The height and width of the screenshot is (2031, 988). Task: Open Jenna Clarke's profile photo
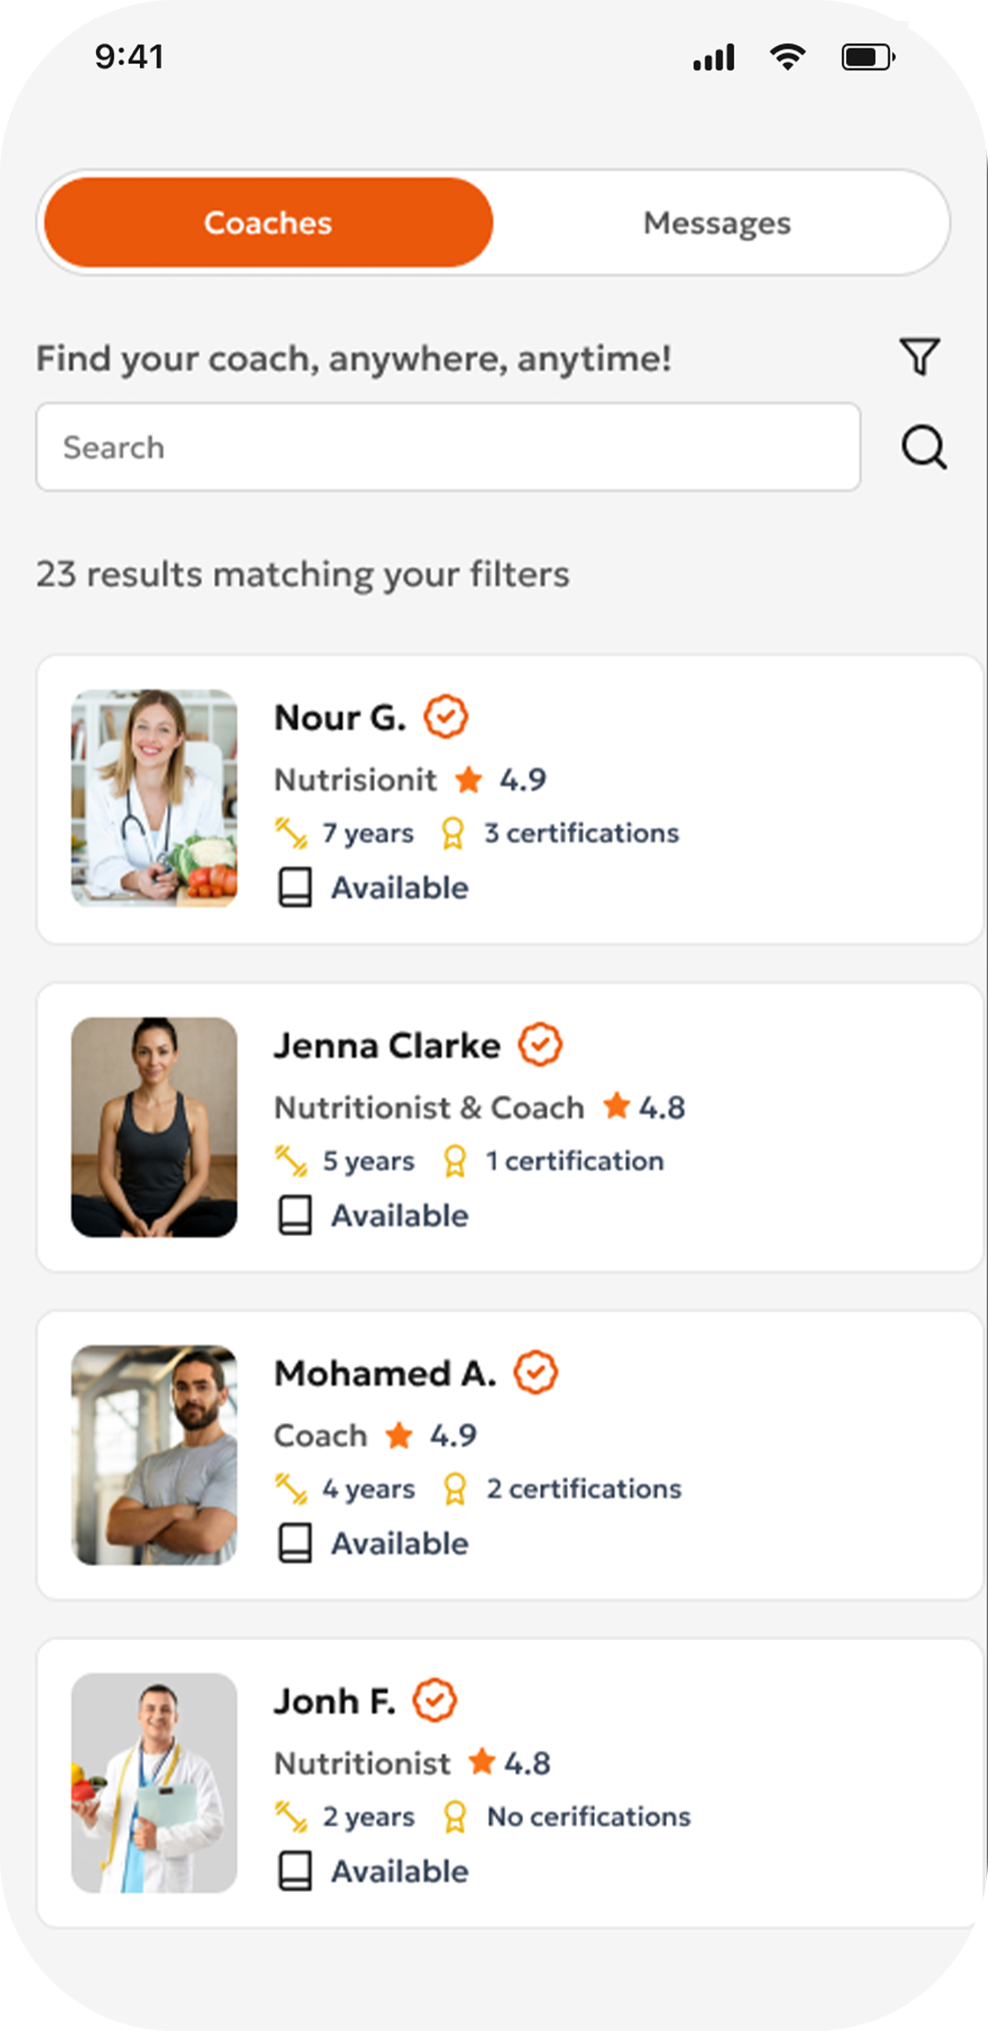tap(154, 1127)
